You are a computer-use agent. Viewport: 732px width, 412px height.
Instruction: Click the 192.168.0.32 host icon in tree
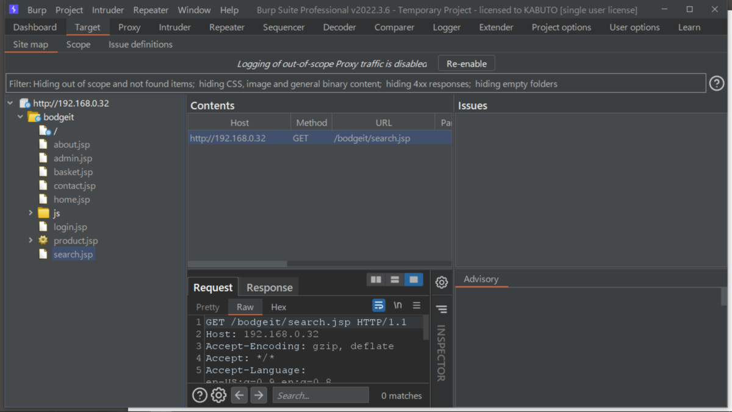25,103
